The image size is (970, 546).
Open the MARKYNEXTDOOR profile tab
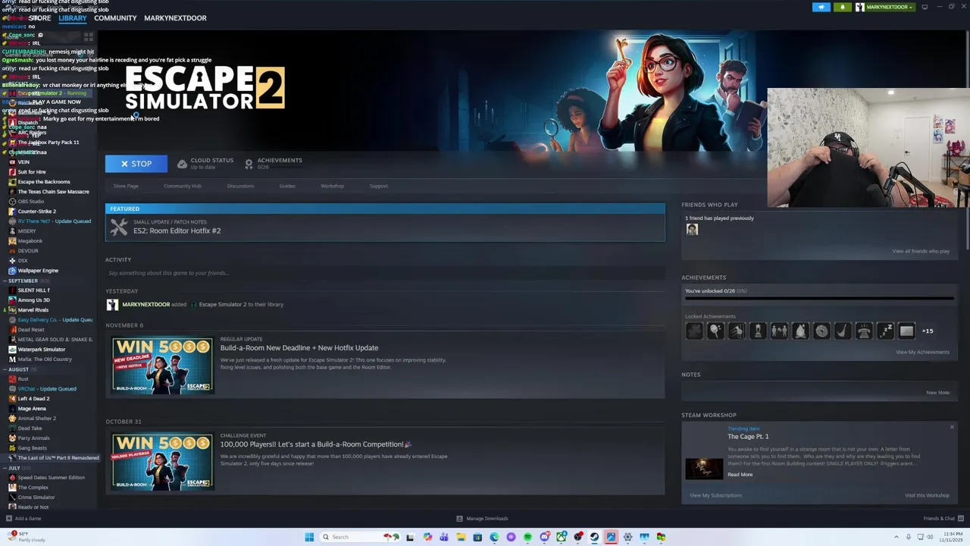pos(175,17)
